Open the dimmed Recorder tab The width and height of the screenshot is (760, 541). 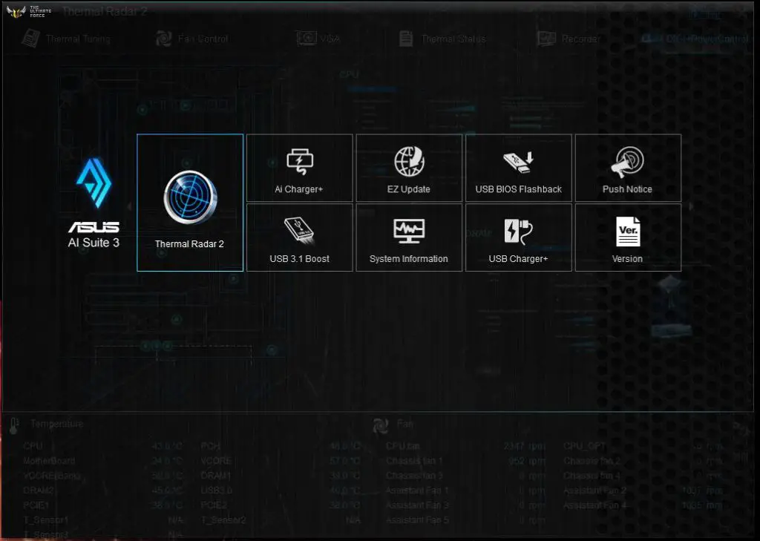click(x=569, y=39)
